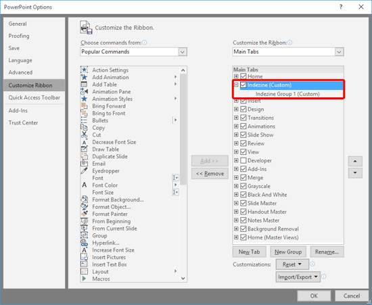Select the Format Object icon

85,207
